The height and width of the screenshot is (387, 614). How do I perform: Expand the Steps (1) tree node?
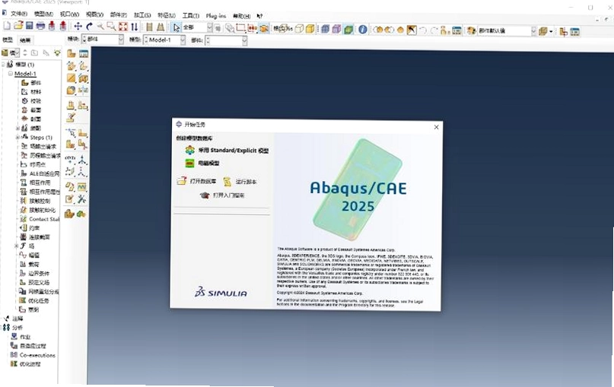click(17, 137)
